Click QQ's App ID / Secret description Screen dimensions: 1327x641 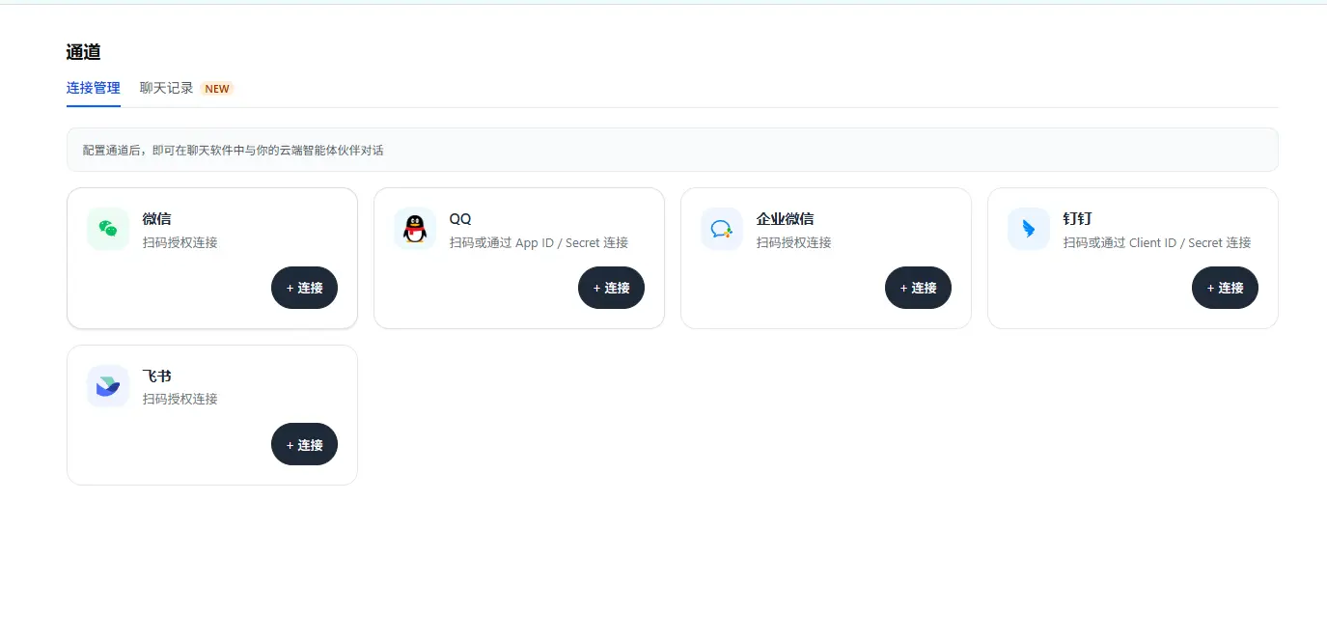coord(539,242)
